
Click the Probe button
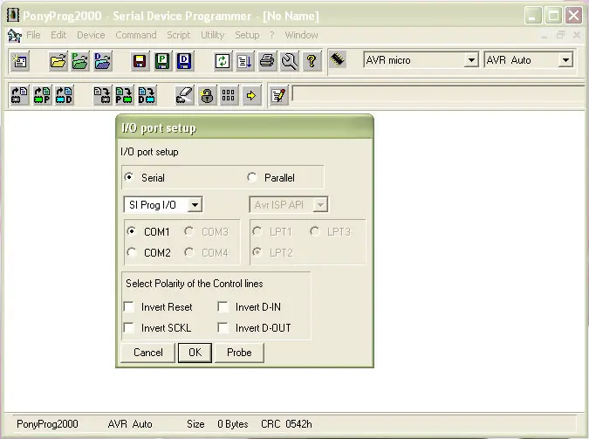point(239,353)
